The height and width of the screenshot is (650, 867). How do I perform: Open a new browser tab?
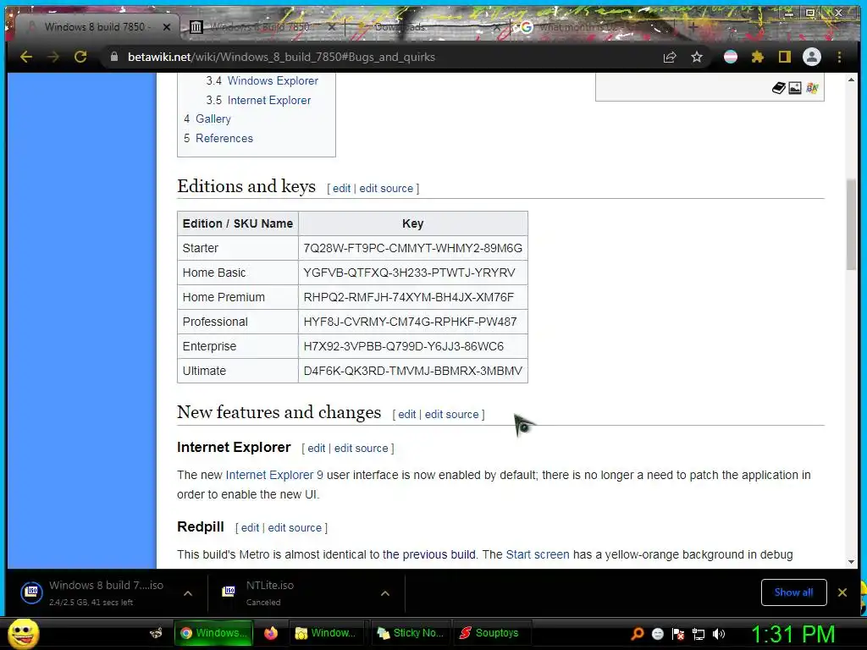tap(693, 26)
